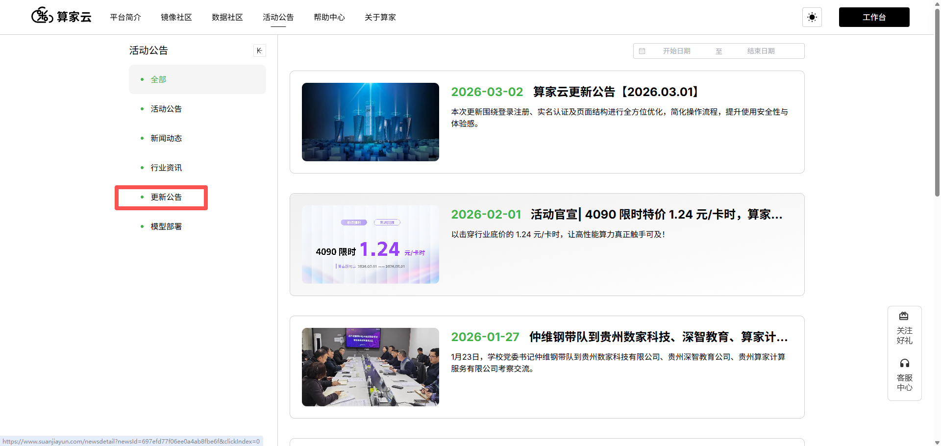Open the 平台简介 menu
Screen dimensions: 941x446
tap(125, 17)
